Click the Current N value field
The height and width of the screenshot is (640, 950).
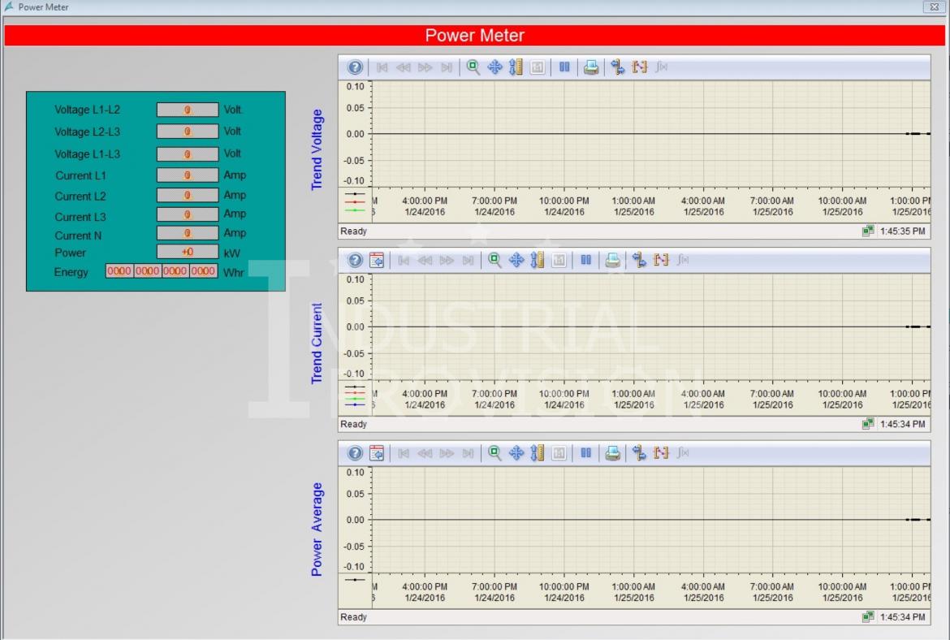[188, 234]
